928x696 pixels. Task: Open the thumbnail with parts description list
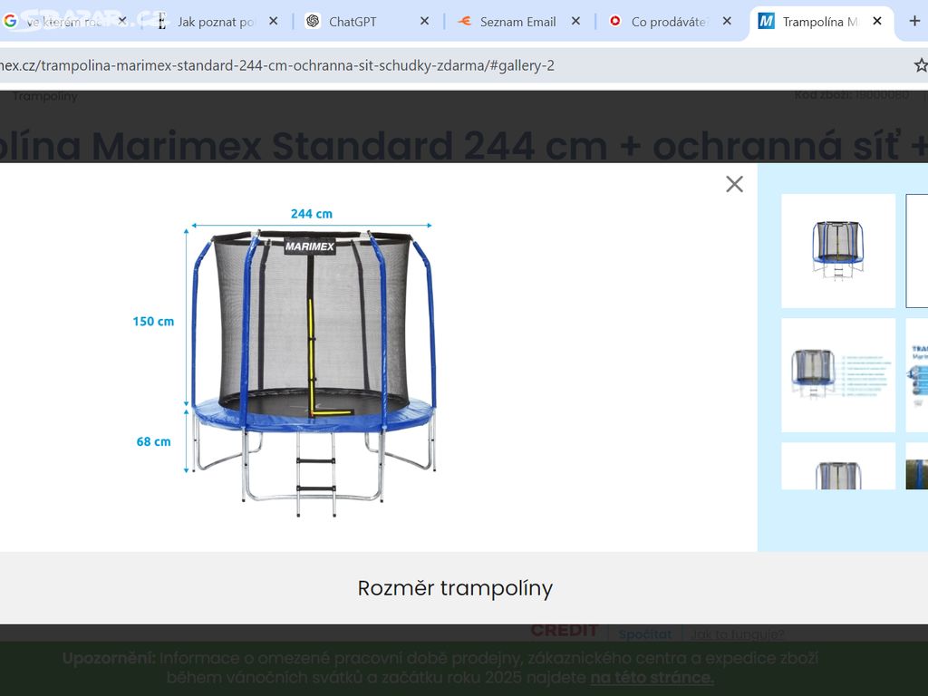coord(838,375)
